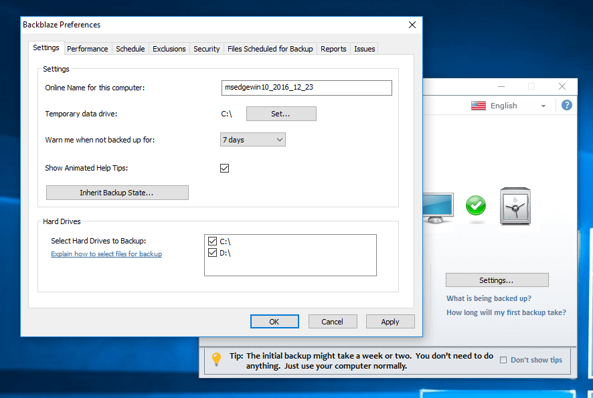Click the Backblaze safe vault icon
Image resolution: width=593 pixels, height=398 pixels.
[x=515, y=206]
